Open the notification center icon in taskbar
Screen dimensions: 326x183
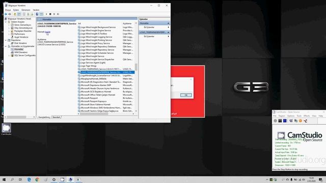[320, 179]
